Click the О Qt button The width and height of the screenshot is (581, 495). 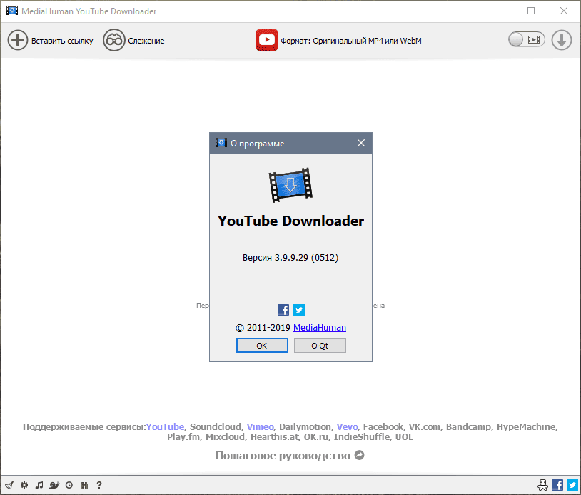[320, 346]
